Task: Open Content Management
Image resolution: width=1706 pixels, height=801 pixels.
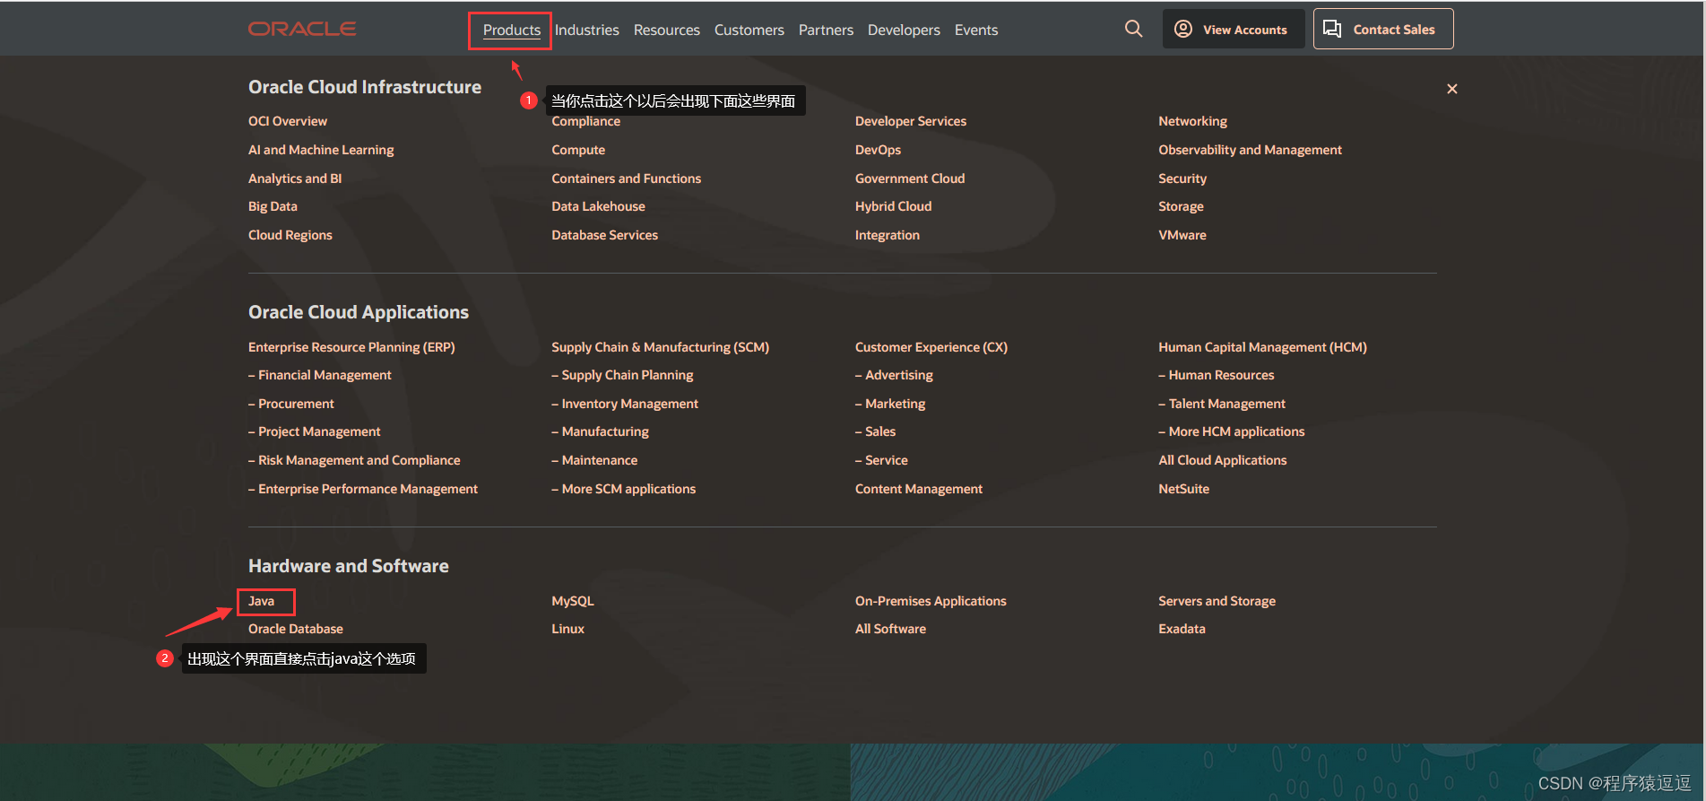Action: [x=919, y=489]
